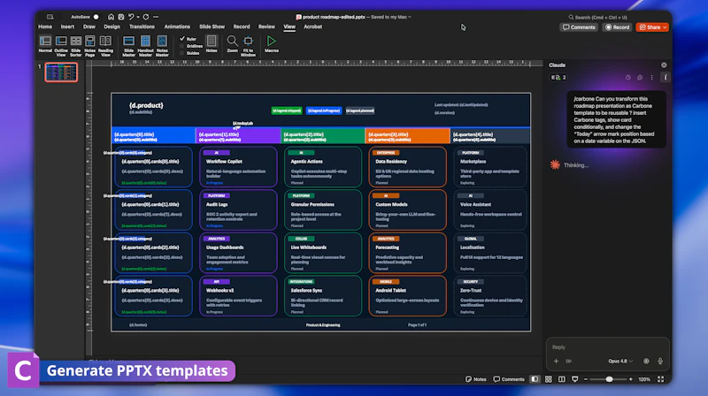Close the Claude panel
Viewport: 708px width, 396px height.
(664, 65)
